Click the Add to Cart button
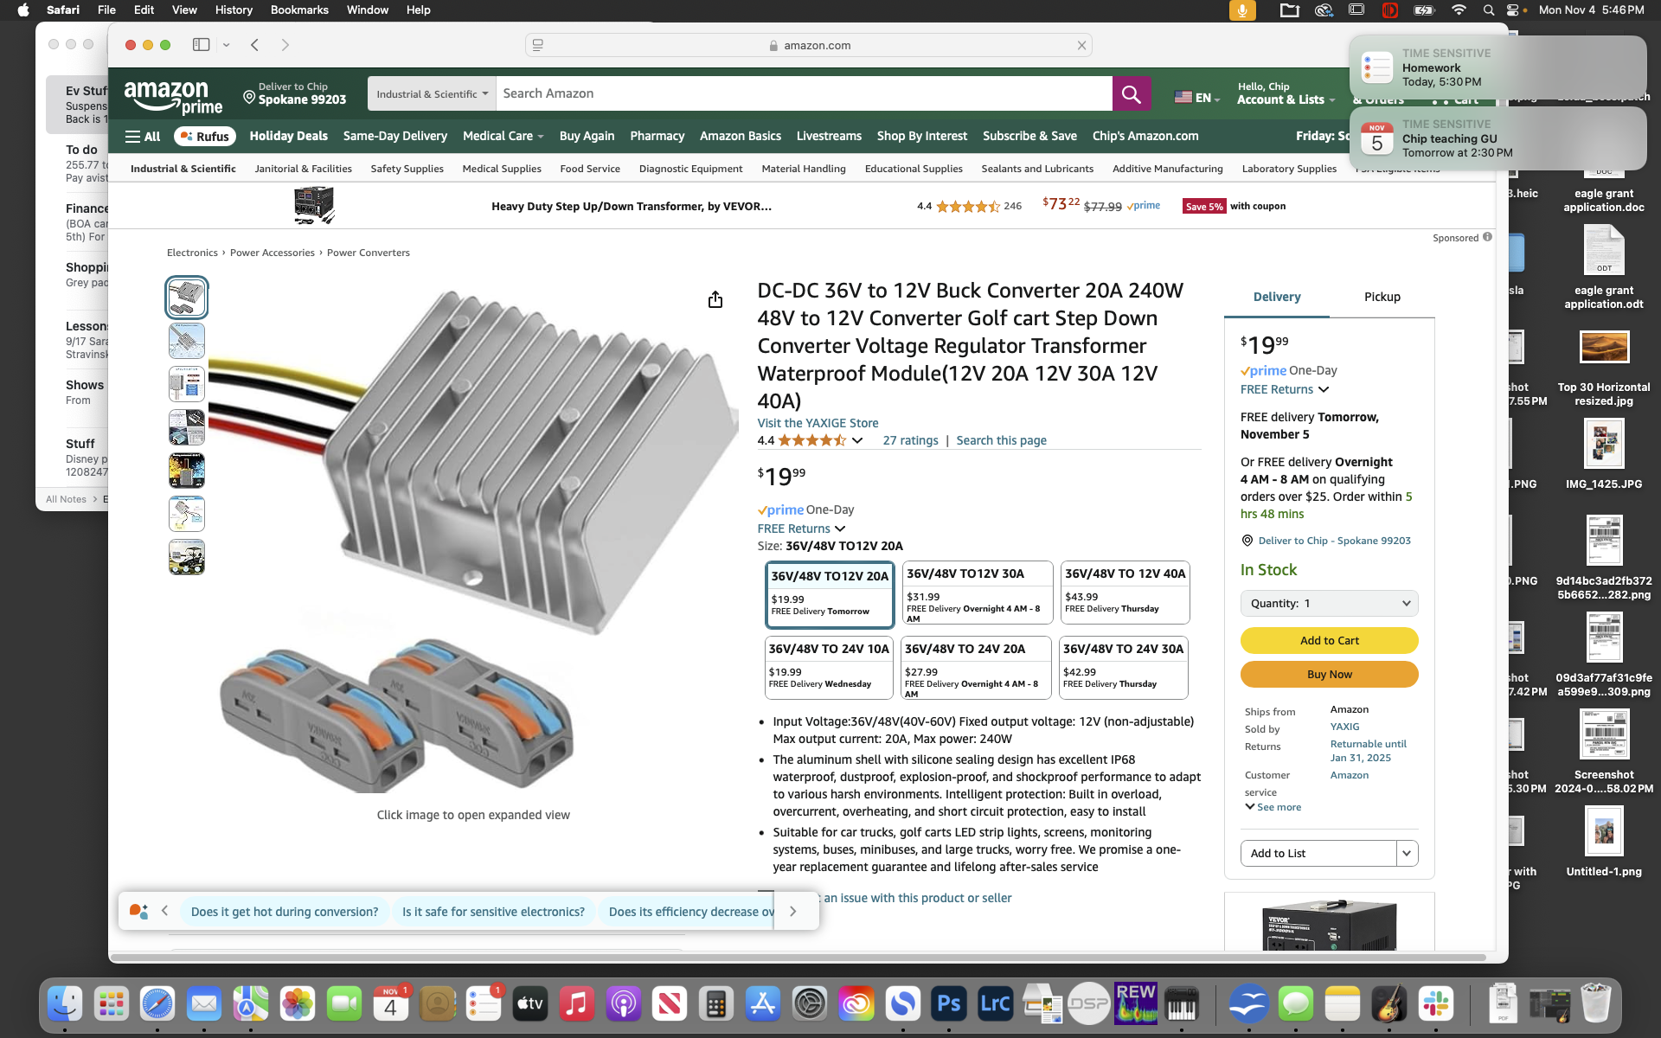This screenshot has width=1661, height=1038. [x=1329, y=641]
